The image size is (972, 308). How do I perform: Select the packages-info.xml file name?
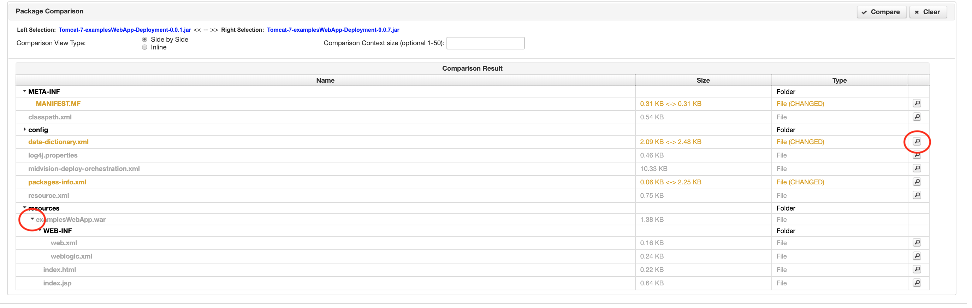(57, 183)
